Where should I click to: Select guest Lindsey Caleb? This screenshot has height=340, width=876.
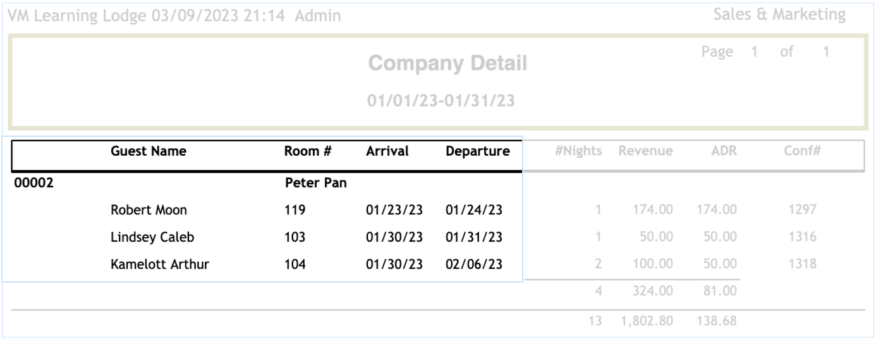(x=152, y=237)
